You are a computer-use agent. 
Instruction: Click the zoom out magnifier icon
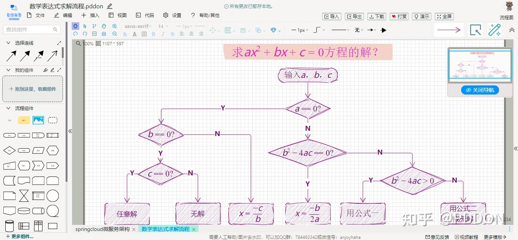pyautogui.click(x=115, y=34)
